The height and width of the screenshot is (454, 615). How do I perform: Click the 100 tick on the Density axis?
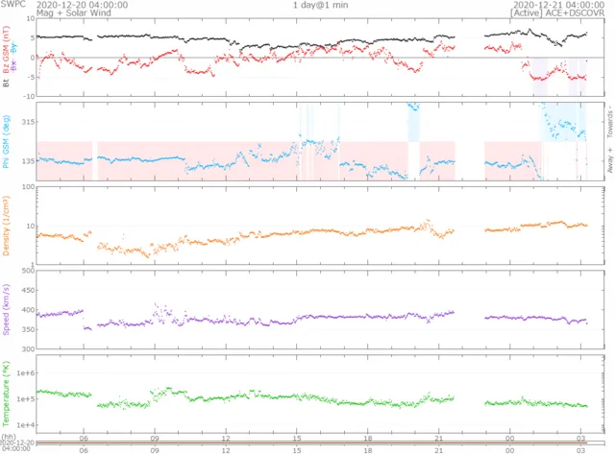pos(29,187)
